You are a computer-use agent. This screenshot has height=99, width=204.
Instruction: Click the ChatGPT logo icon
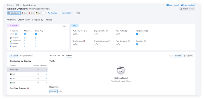11,38
